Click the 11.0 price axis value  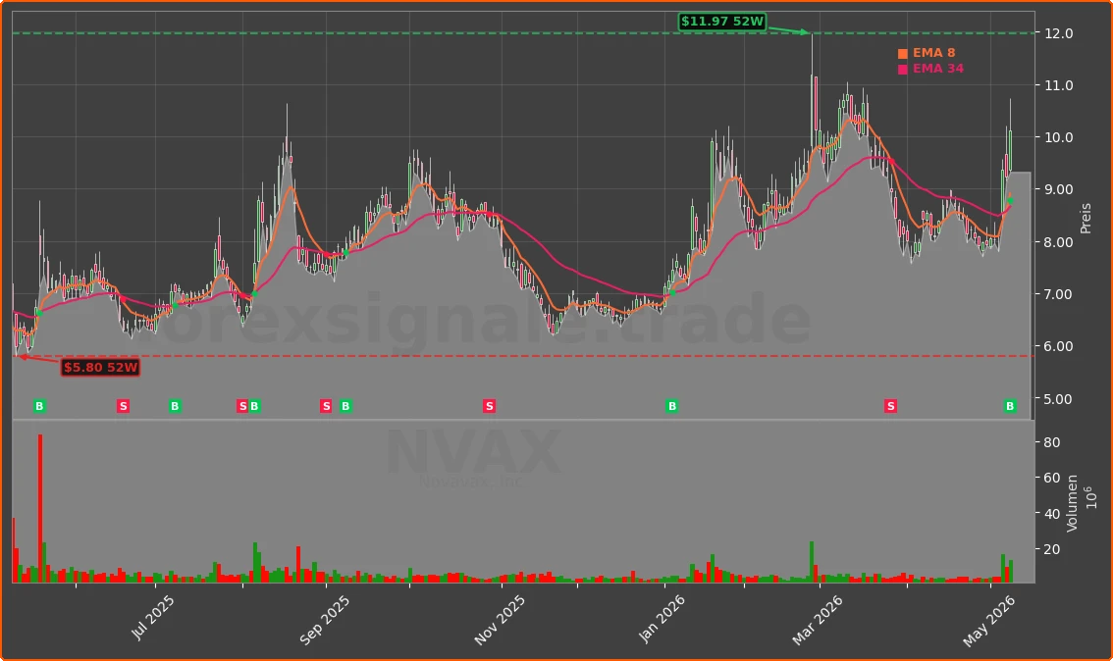coord(1058,85)
